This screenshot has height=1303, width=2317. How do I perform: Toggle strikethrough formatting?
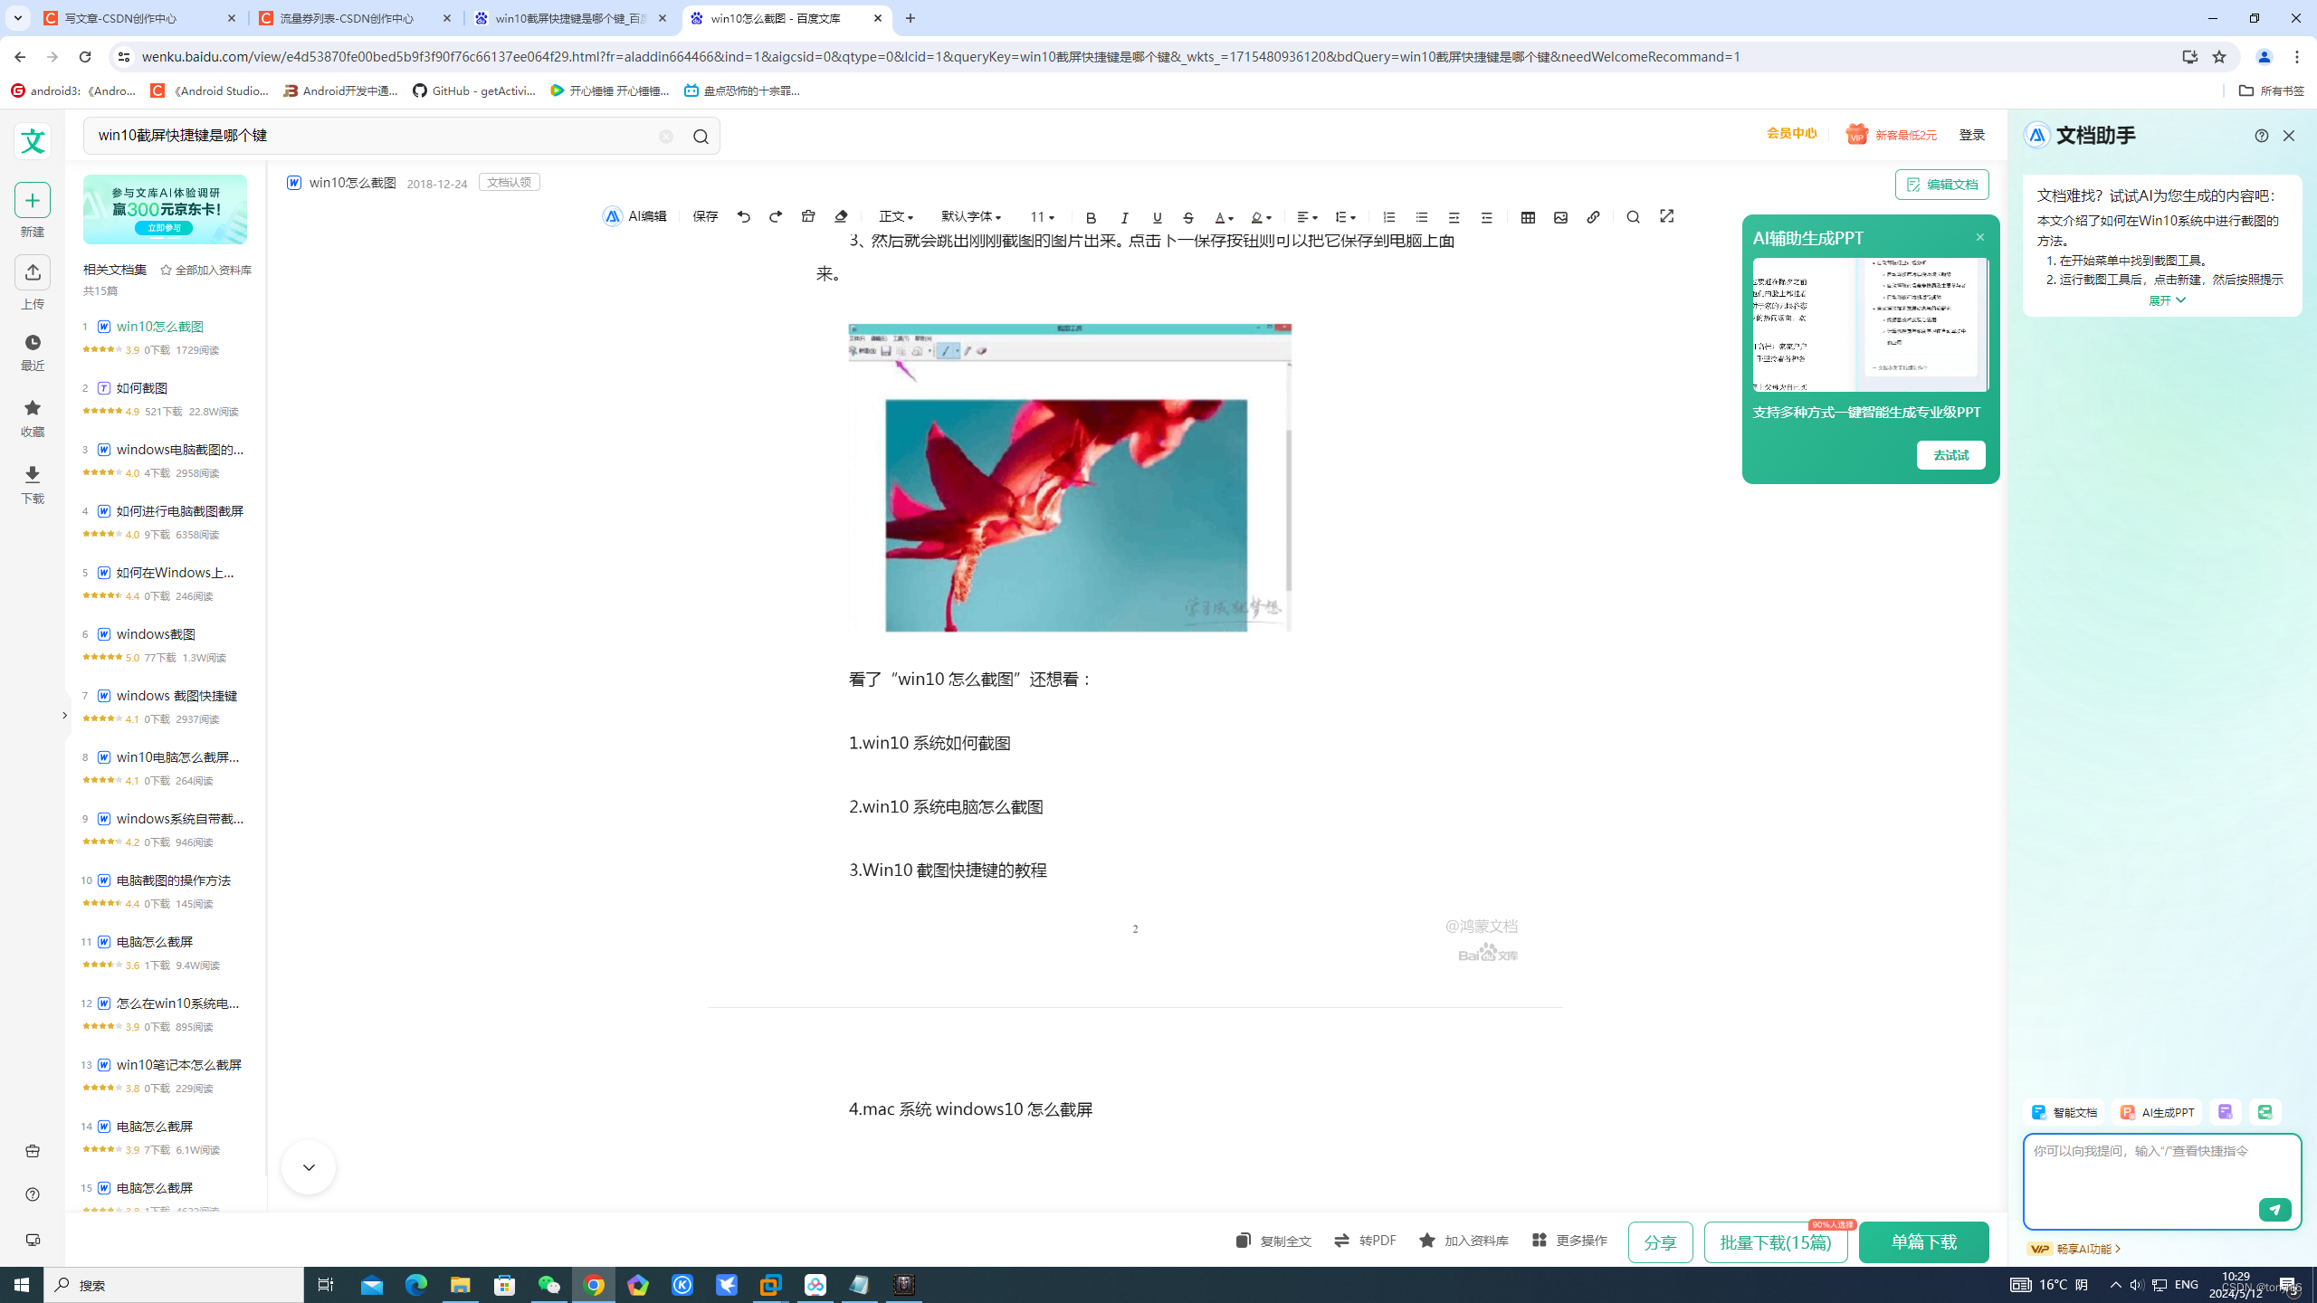point(1188,218)
